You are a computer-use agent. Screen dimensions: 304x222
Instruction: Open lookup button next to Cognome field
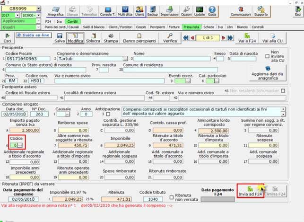pyautogui.click(x=125, y=59)
